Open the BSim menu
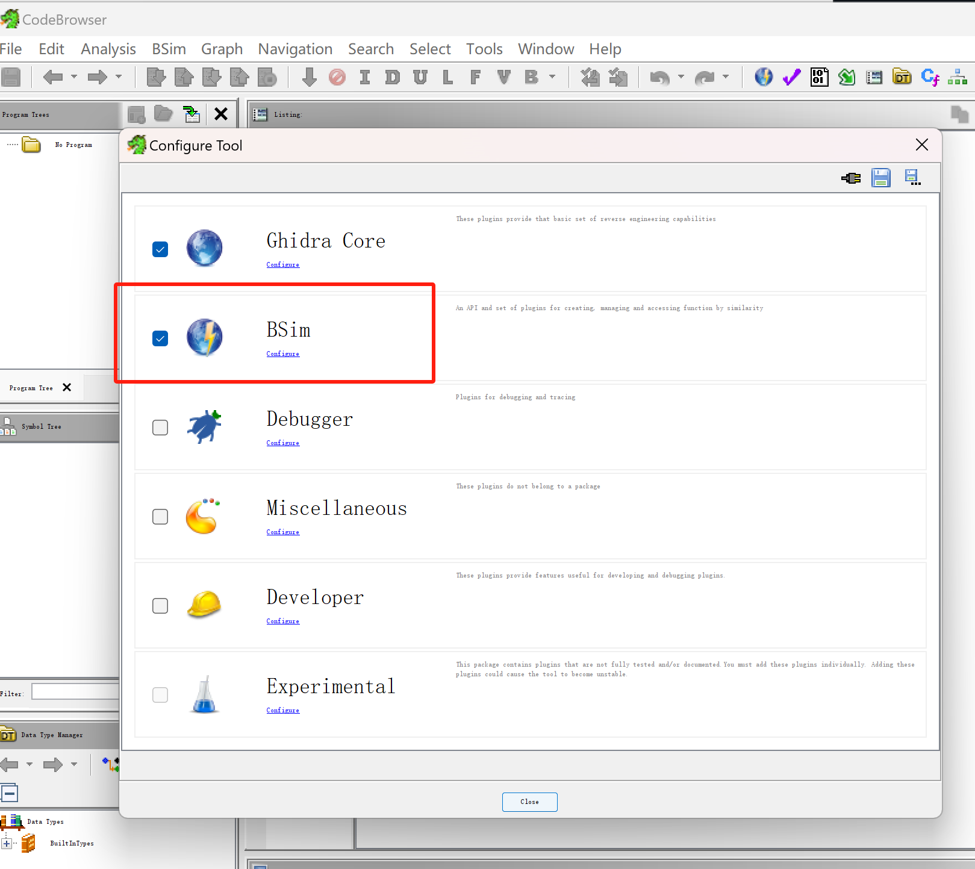This screenshot has width=975, height=869. click(169, 49)
